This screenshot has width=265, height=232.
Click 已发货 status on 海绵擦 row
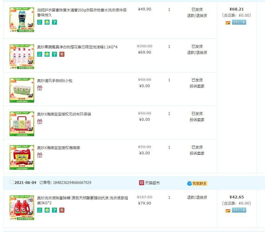tap(197, 147)
